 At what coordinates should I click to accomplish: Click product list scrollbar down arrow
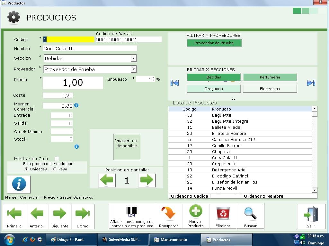click(x=315, y=190)
